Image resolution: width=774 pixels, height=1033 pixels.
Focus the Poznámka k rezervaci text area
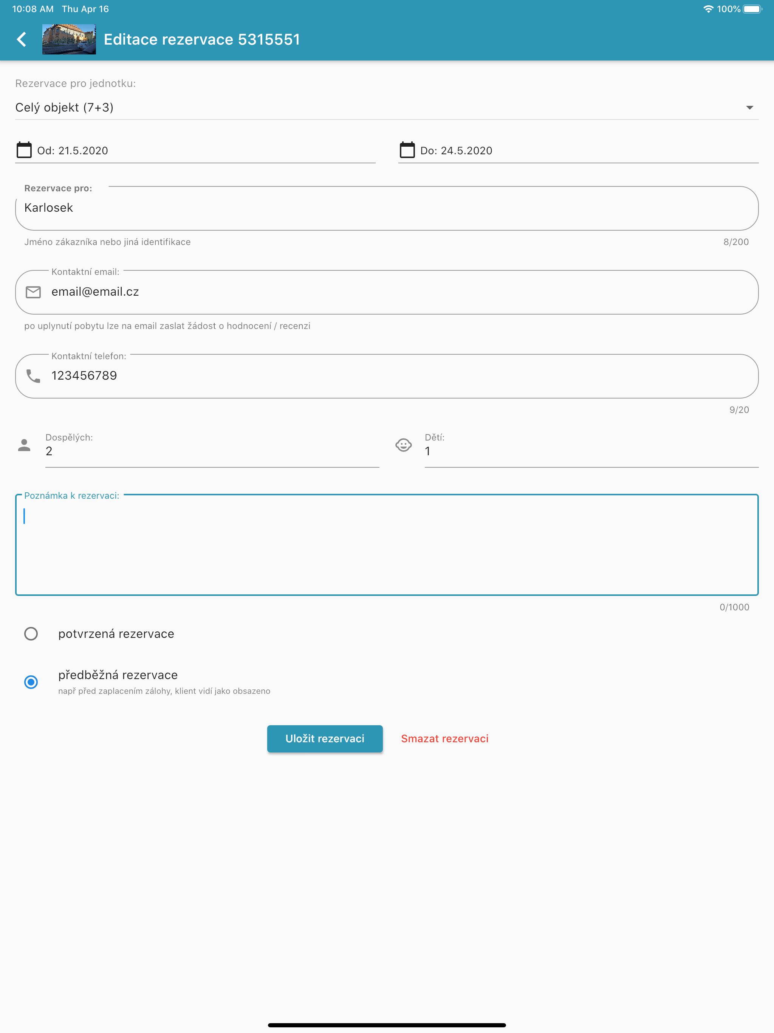387,544
